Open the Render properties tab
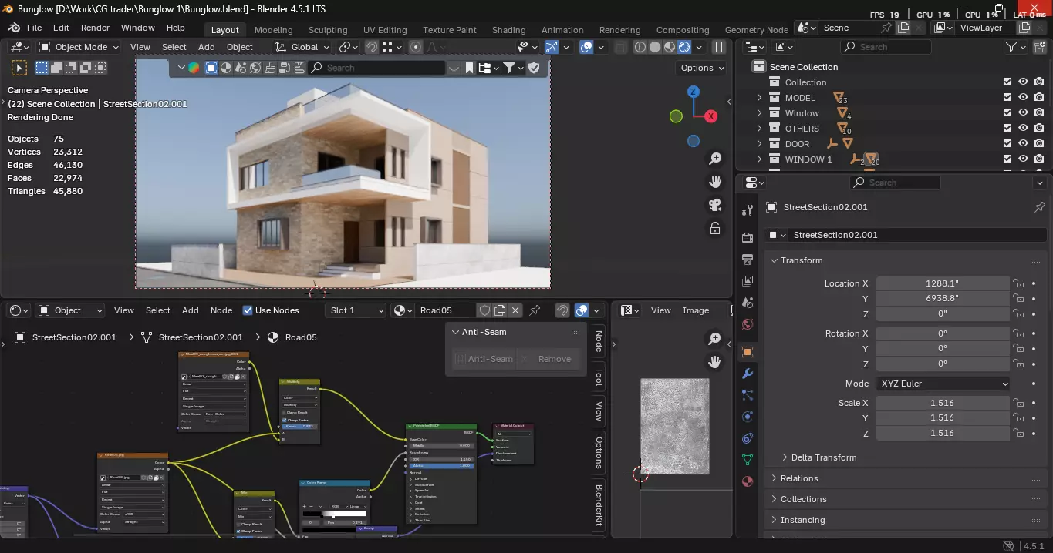1053x553 pixels. coord(747,237)
